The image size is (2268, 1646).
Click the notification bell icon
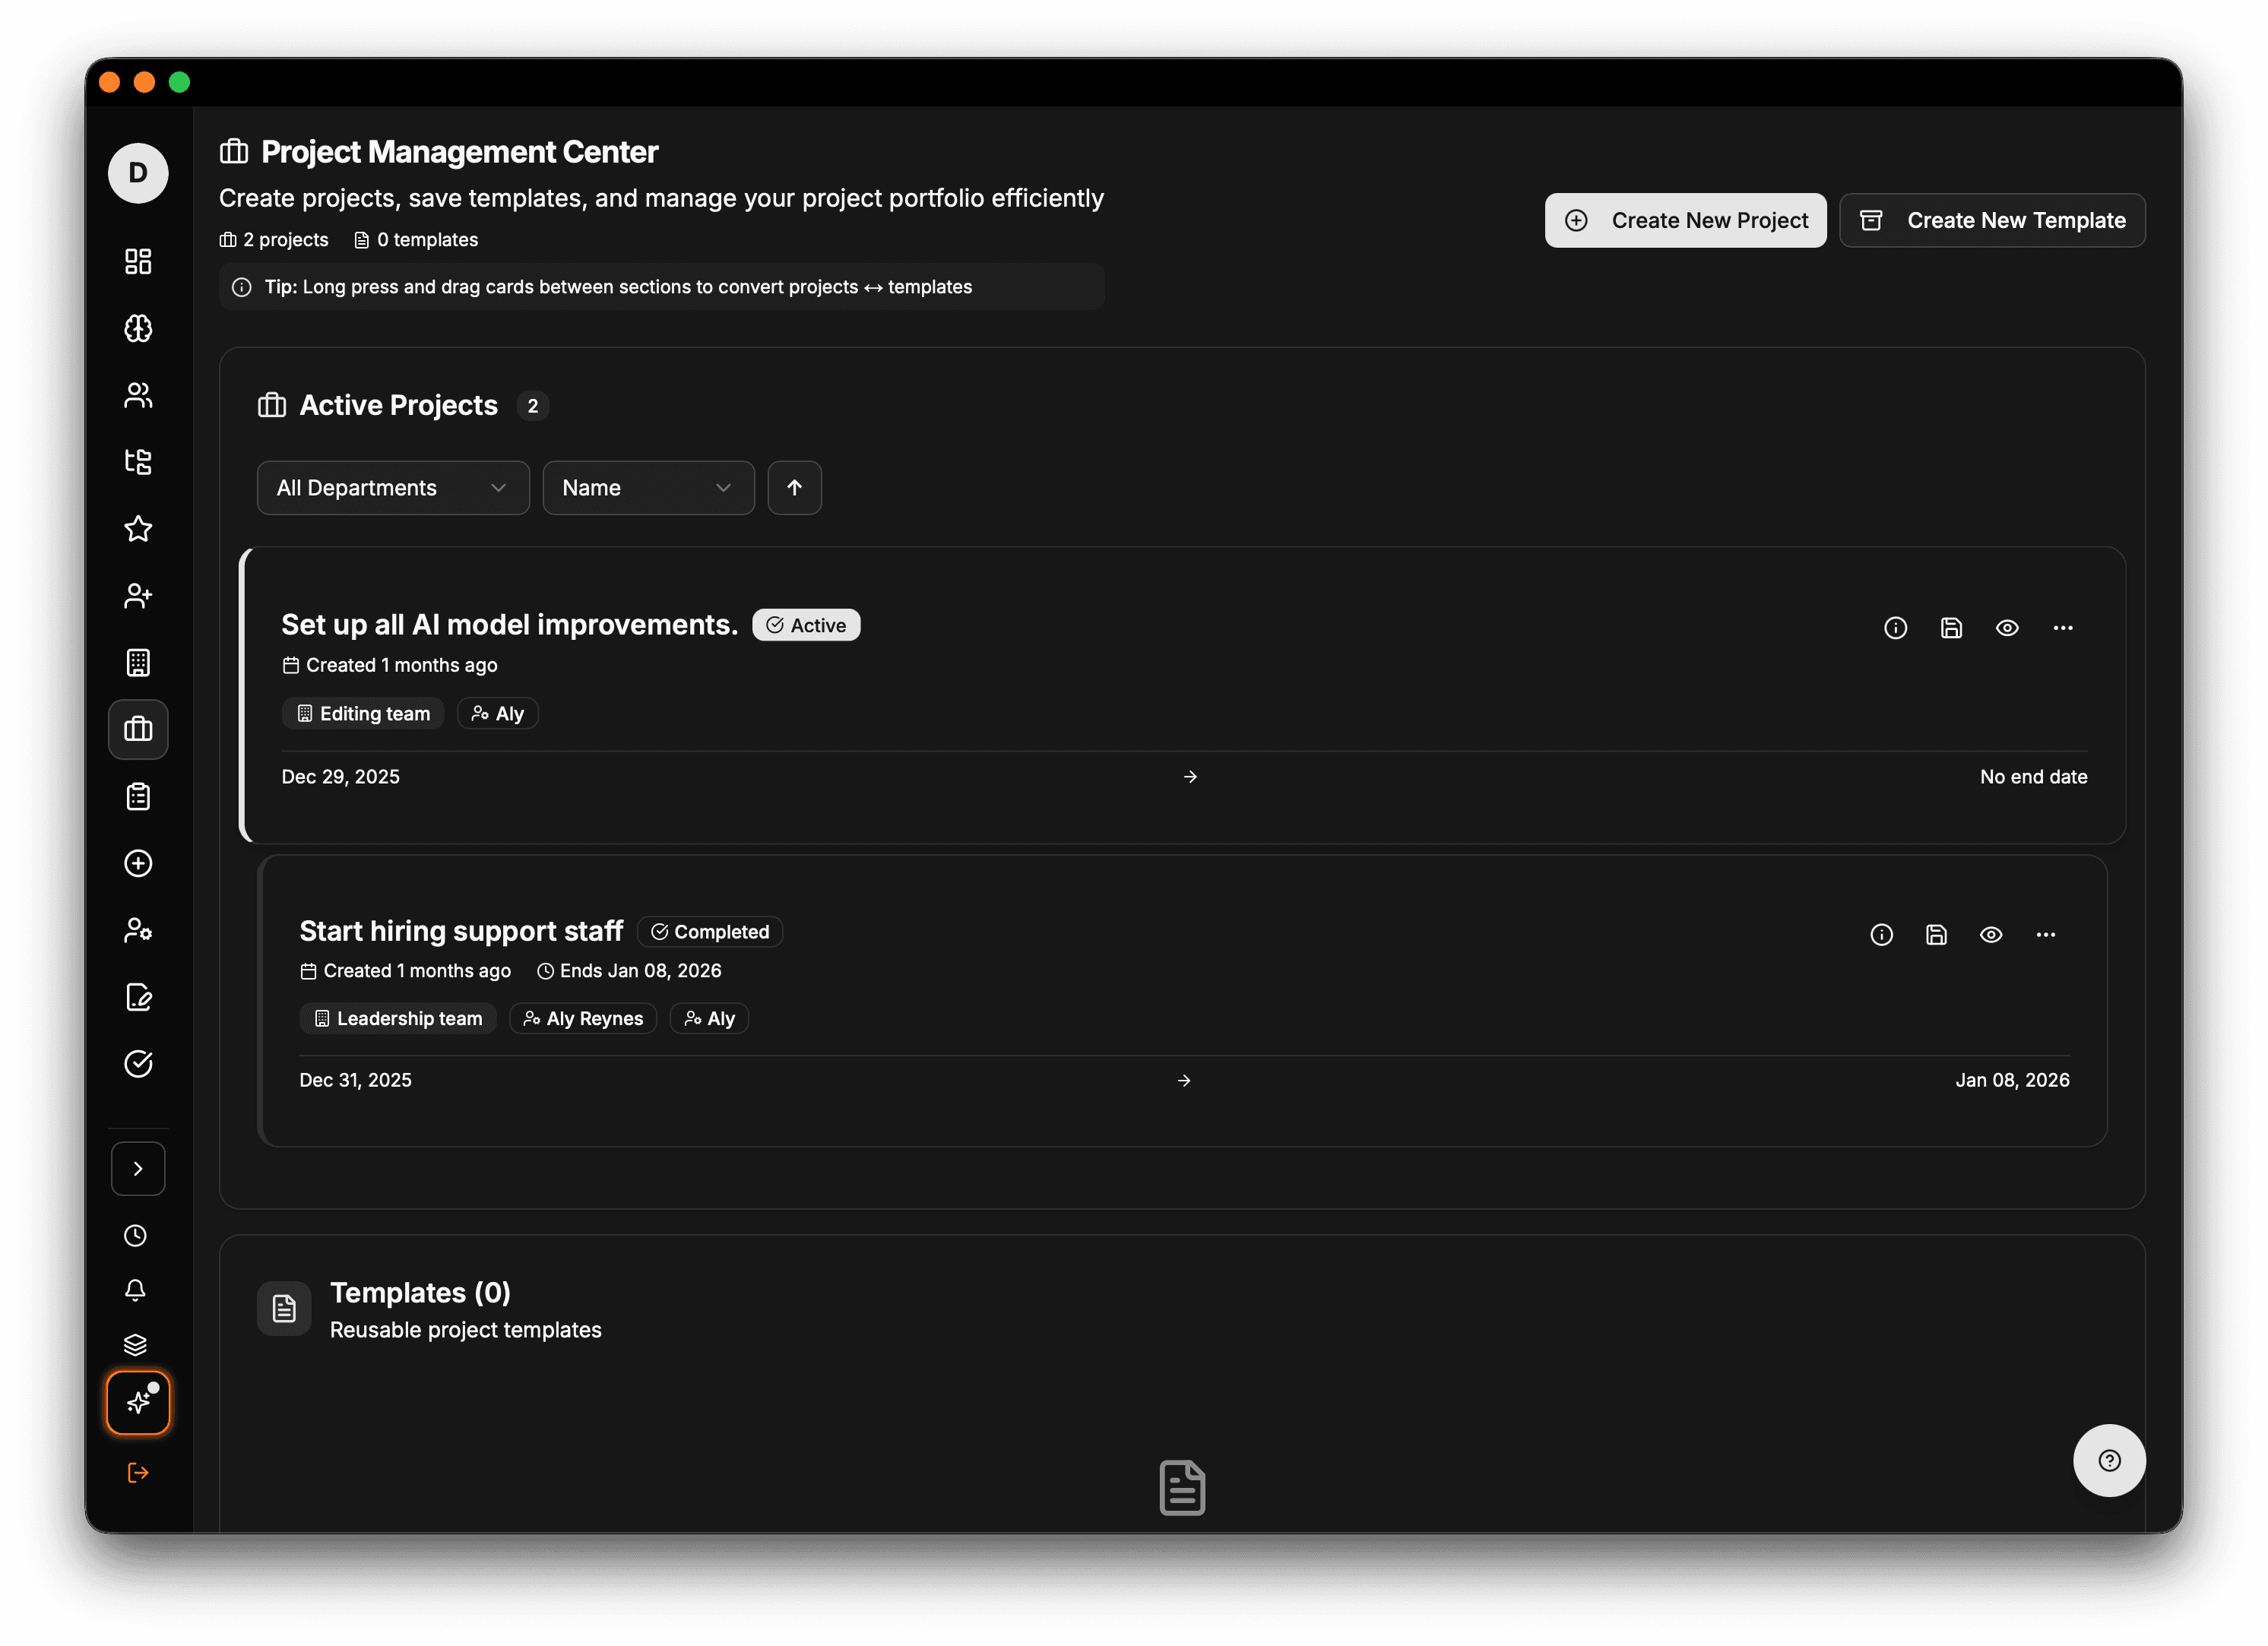tap(136, 1290)
